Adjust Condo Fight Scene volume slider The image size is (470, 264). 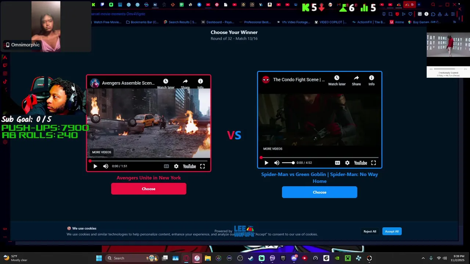click(x=288, y=163)
